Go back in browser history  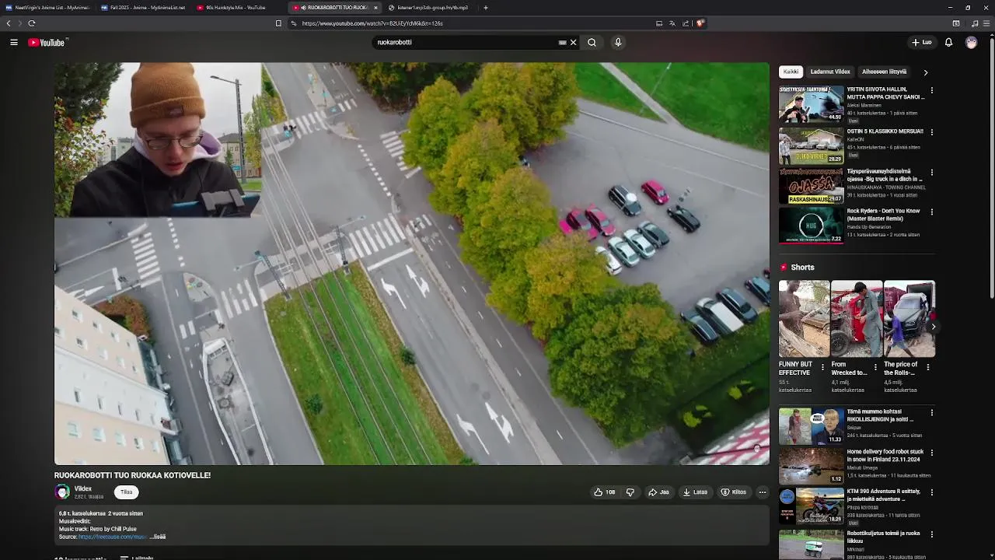(9, 23)
